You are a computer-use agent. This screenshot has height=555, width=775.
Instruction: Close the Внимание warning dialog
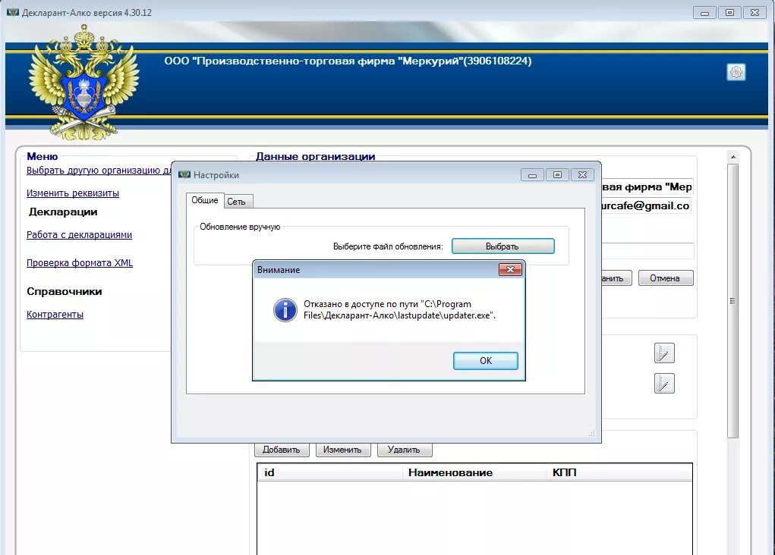click(x=510, y=269)
